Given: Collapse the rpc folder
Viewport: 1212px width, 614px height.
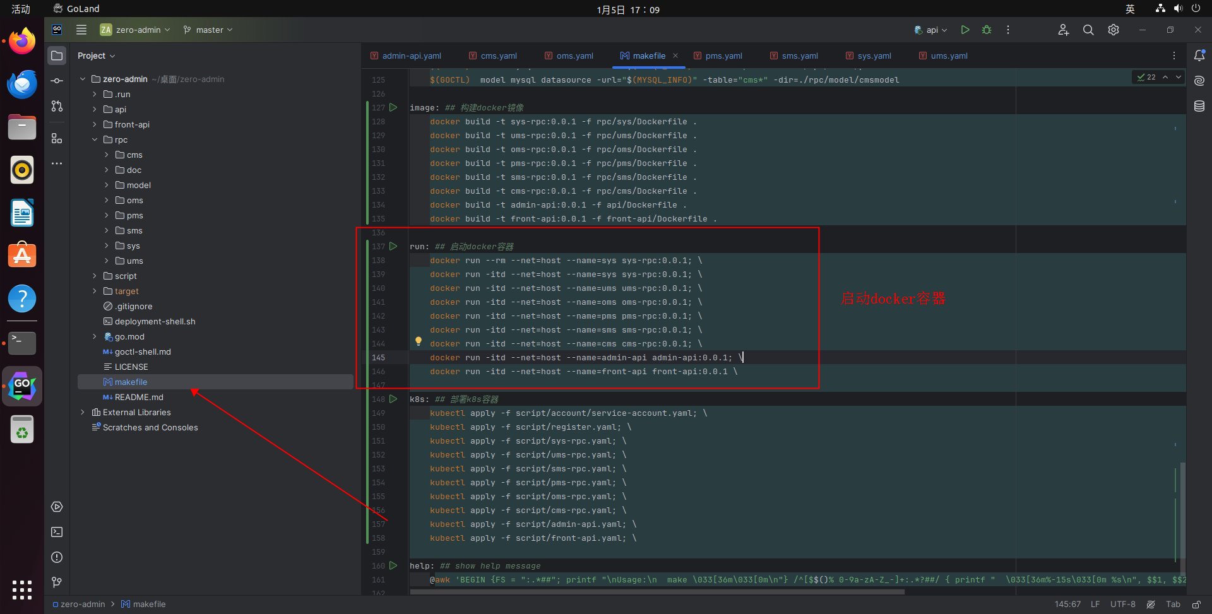Looking at the screenshot, I should (x=95, y=139).
